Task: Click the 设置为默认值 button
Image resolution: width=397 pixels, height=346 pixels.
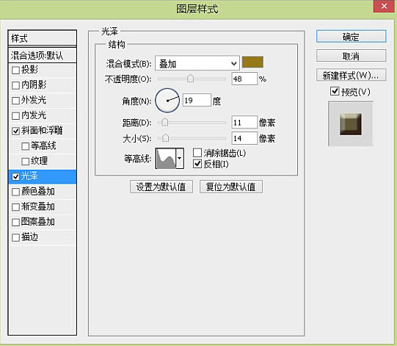Action: (x=161, y=187)
